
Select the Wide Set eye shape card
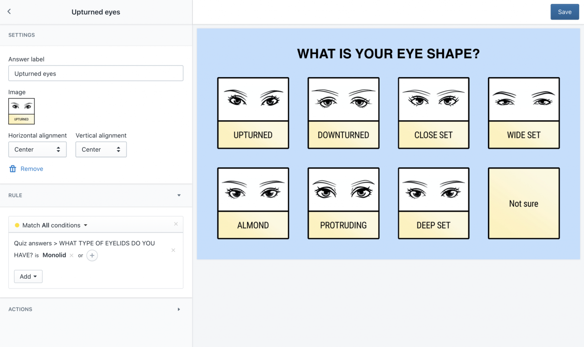coord(523,113)
